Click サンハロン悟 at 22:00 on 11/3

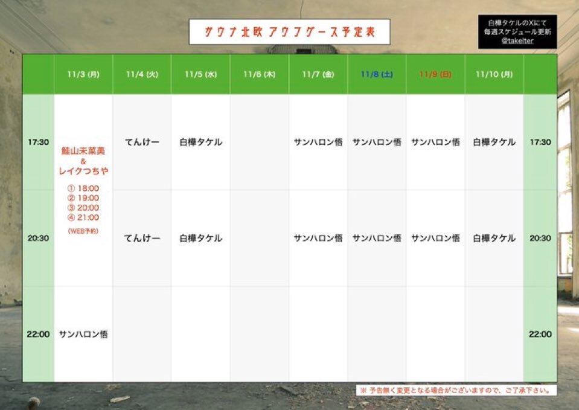pos(83,335)
